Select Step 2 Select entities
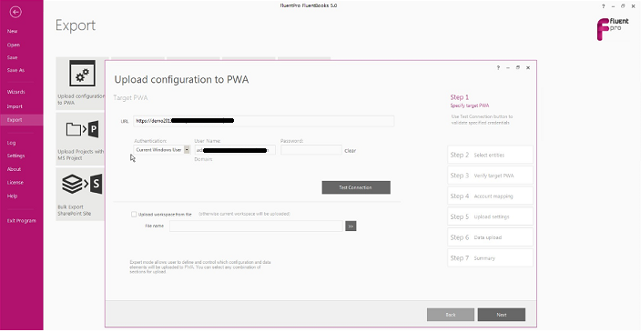The image size is (641, 332). click(490, 155)
